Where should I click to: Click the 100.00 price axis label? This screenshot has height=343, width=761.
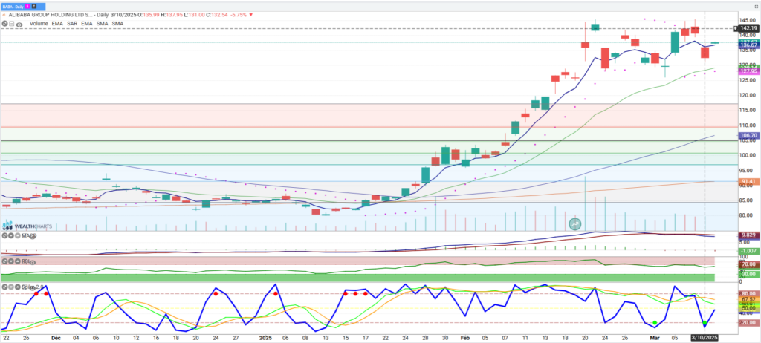click(x=748, y=155)
